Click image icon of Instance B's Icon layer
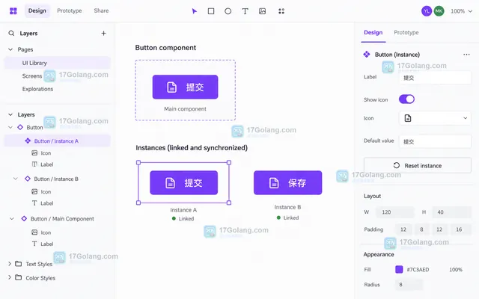The width and height of the screenshot is (479, 299). [x=34, y=191]
